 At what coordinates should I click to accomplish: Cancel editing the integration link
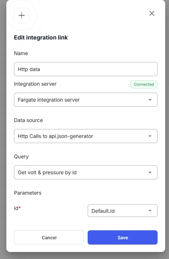coord(49,237)
